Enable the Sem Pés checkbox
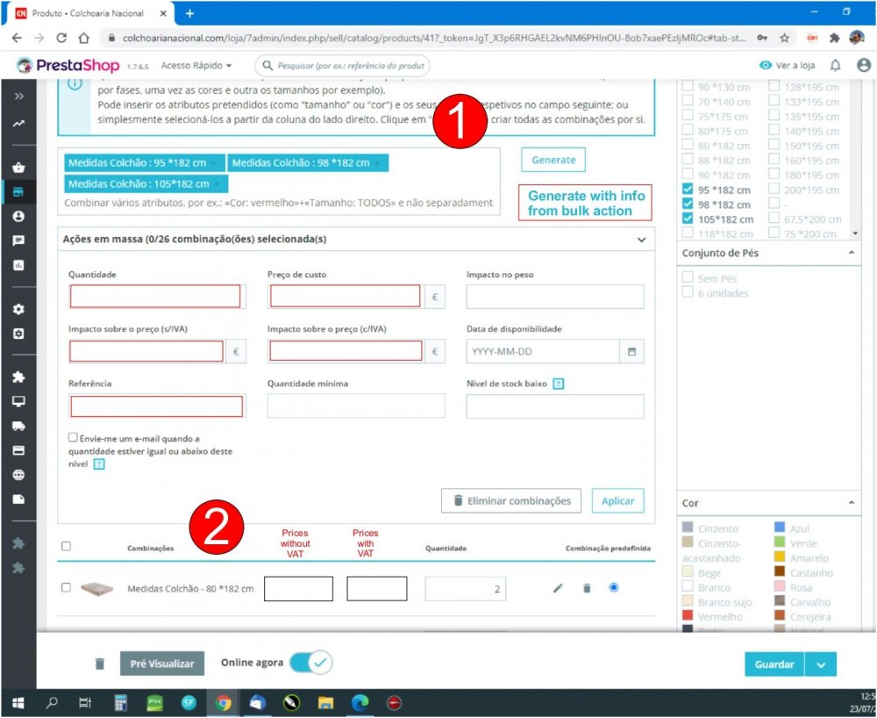 pos(688,276)
